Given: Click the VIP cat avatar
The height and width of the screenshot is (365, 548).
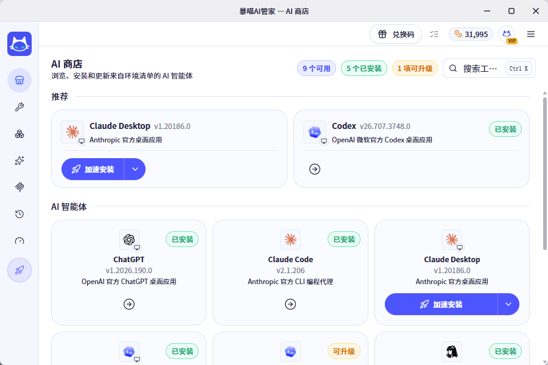Looking at the screenshot, I should (507, 34).
